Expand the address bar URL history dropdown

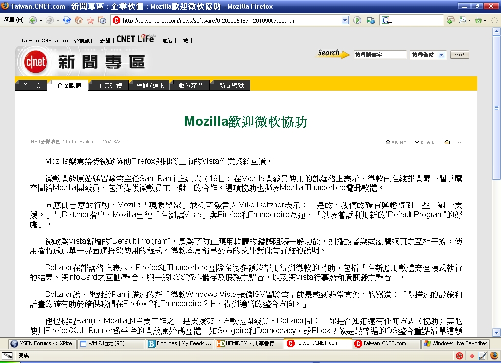click(345, 20)
